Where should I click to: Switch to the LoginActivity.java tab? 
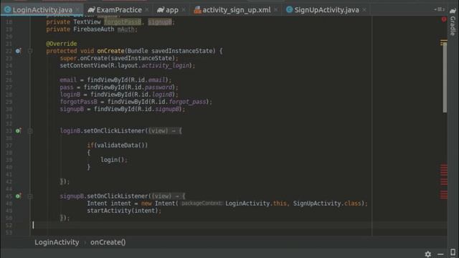[x=42, y=10]
